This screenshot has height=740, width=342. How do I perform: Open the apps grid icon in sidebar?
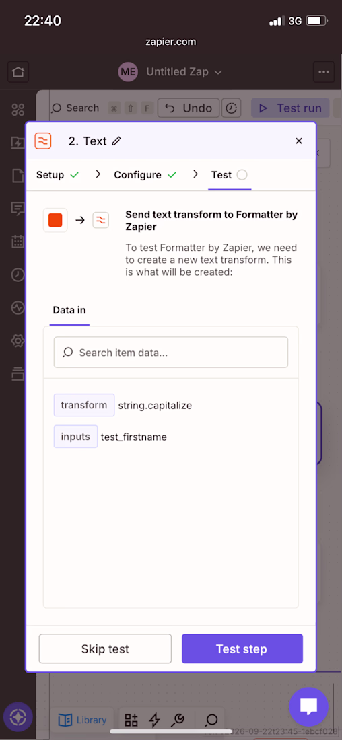pos(18,110)
